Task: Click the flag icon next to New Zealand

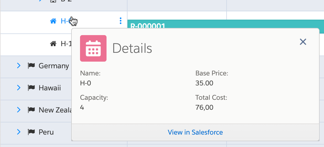Action: 31,110
